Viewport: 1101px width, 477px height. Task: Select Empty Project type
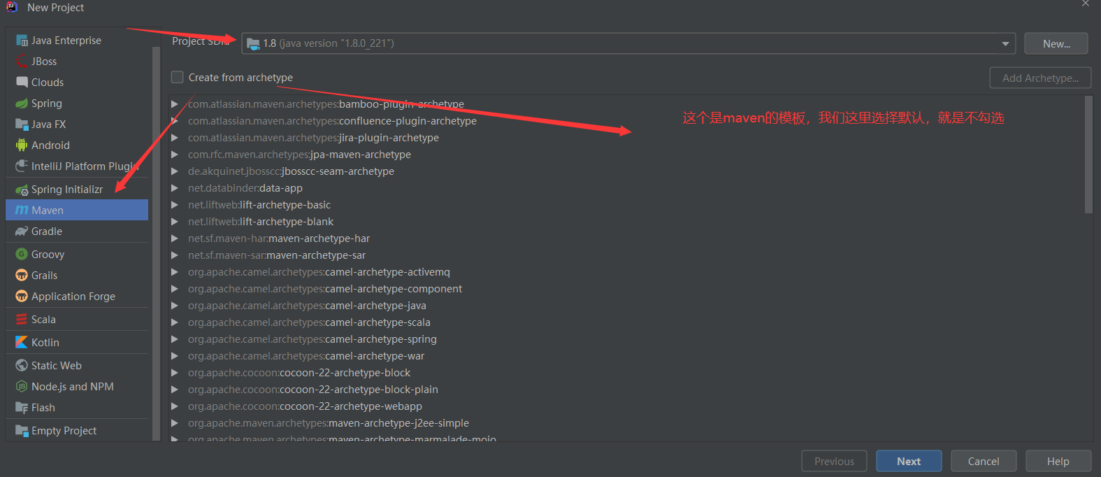pyautogui.click(x=77, y=431)
